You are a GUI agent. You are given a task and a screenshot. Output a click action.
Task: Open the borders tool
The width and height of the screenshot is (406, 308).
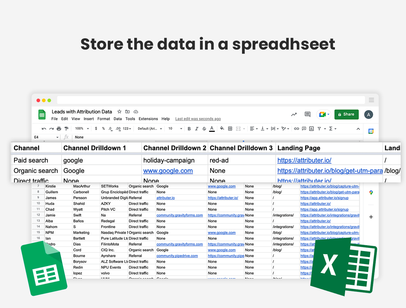coord(230,129)
